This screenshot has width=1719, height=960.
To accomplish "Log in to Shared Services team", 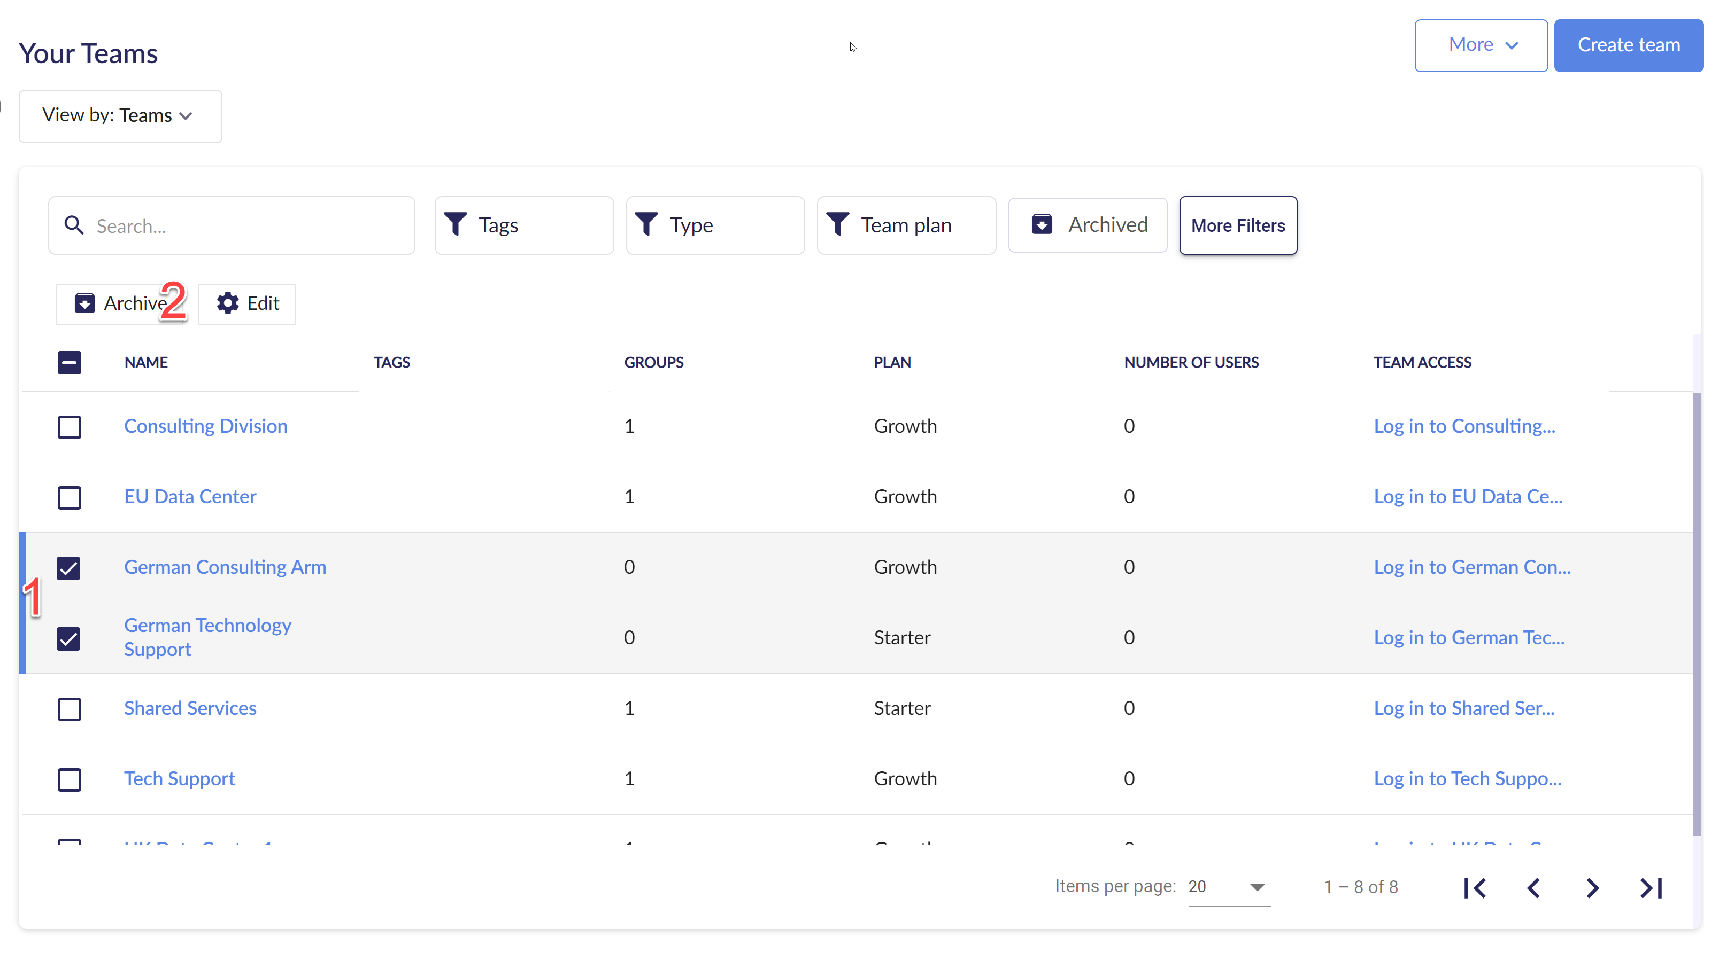I will click(x=1464, y=708).
